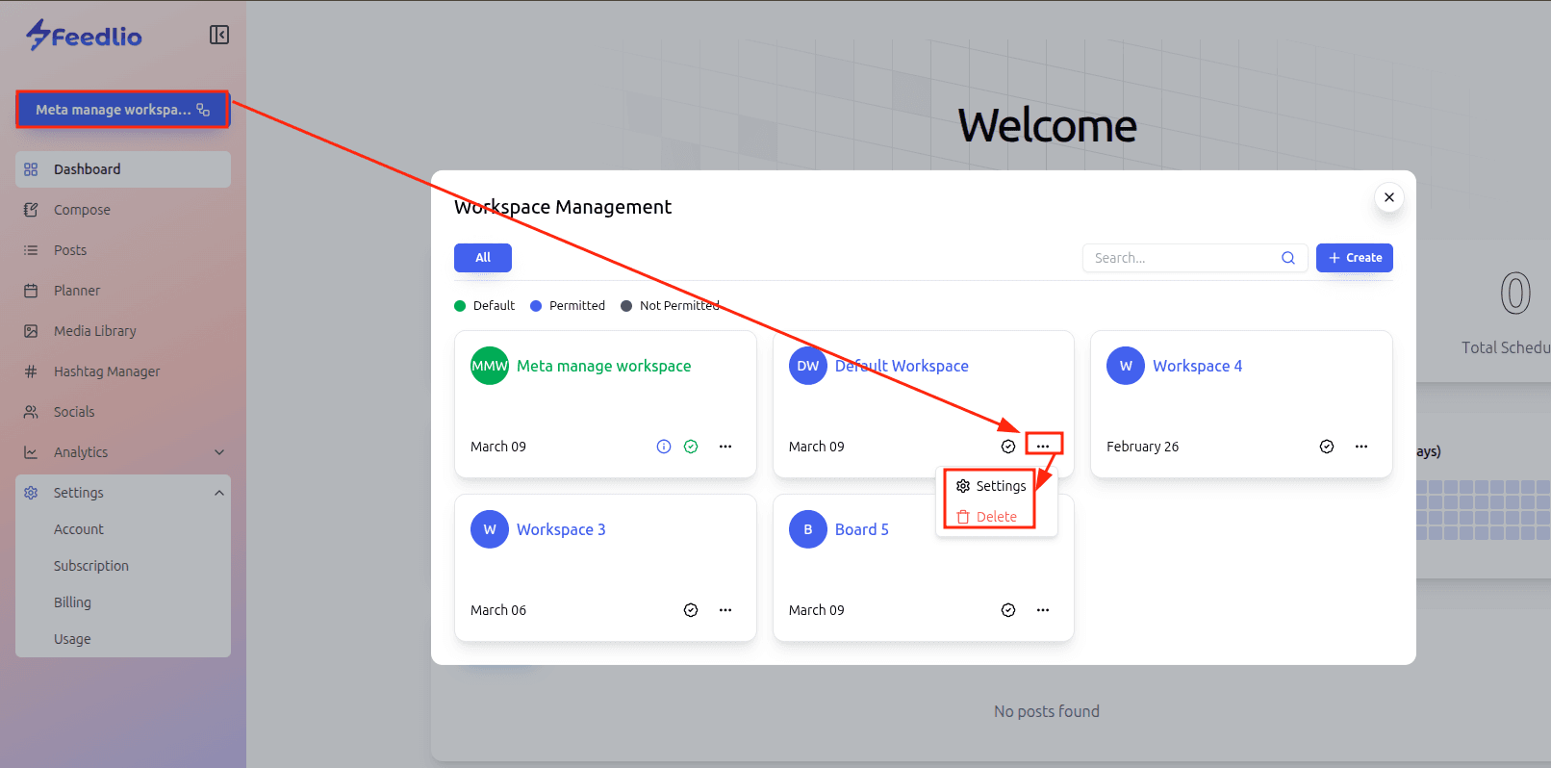Click the MMW workspace avatar
Screen dimensions: 1551x768
tap(490, 366)
